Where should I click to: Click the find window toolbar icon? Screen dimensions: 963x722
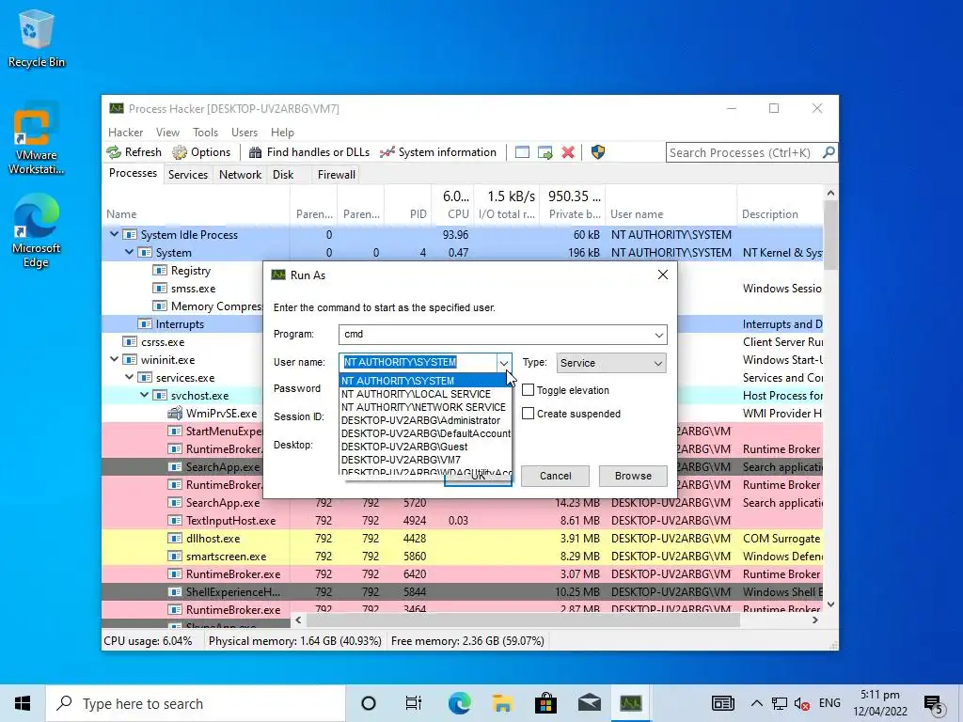(522, 152)
